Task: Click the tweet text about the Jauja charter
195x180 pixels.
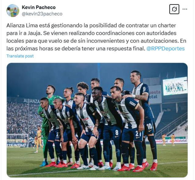Action: (96, 37)
